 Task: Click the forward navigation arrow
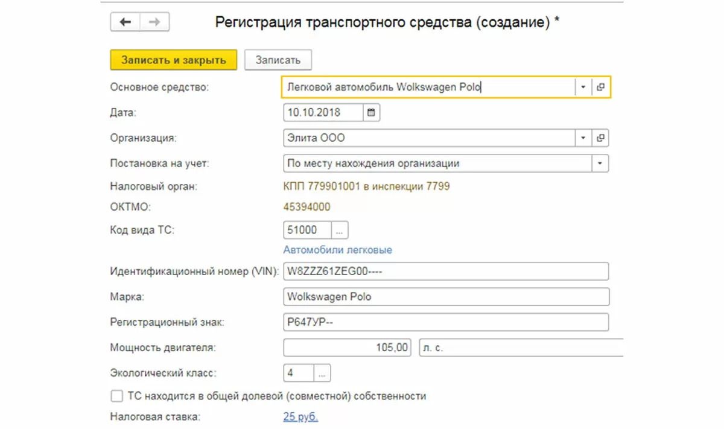(154, 22)
